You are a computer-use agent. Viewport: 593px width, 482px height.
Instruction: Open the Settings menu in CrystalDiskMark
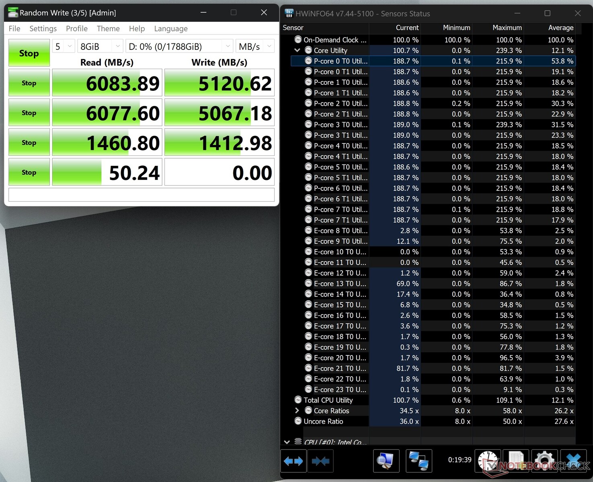[43, 29]
